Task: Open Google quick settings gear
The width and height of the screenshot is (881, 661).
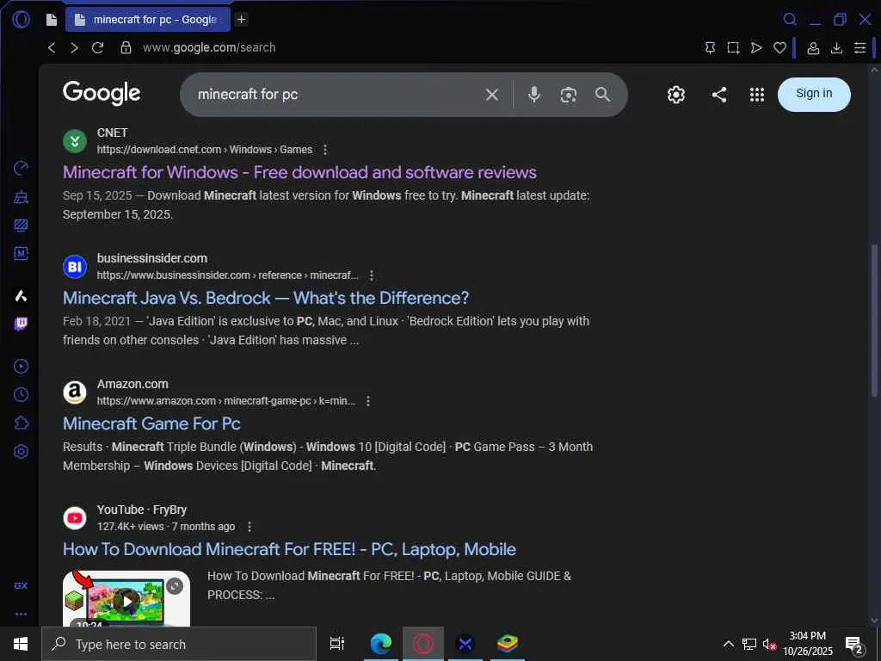Action: tap(676, 95)
